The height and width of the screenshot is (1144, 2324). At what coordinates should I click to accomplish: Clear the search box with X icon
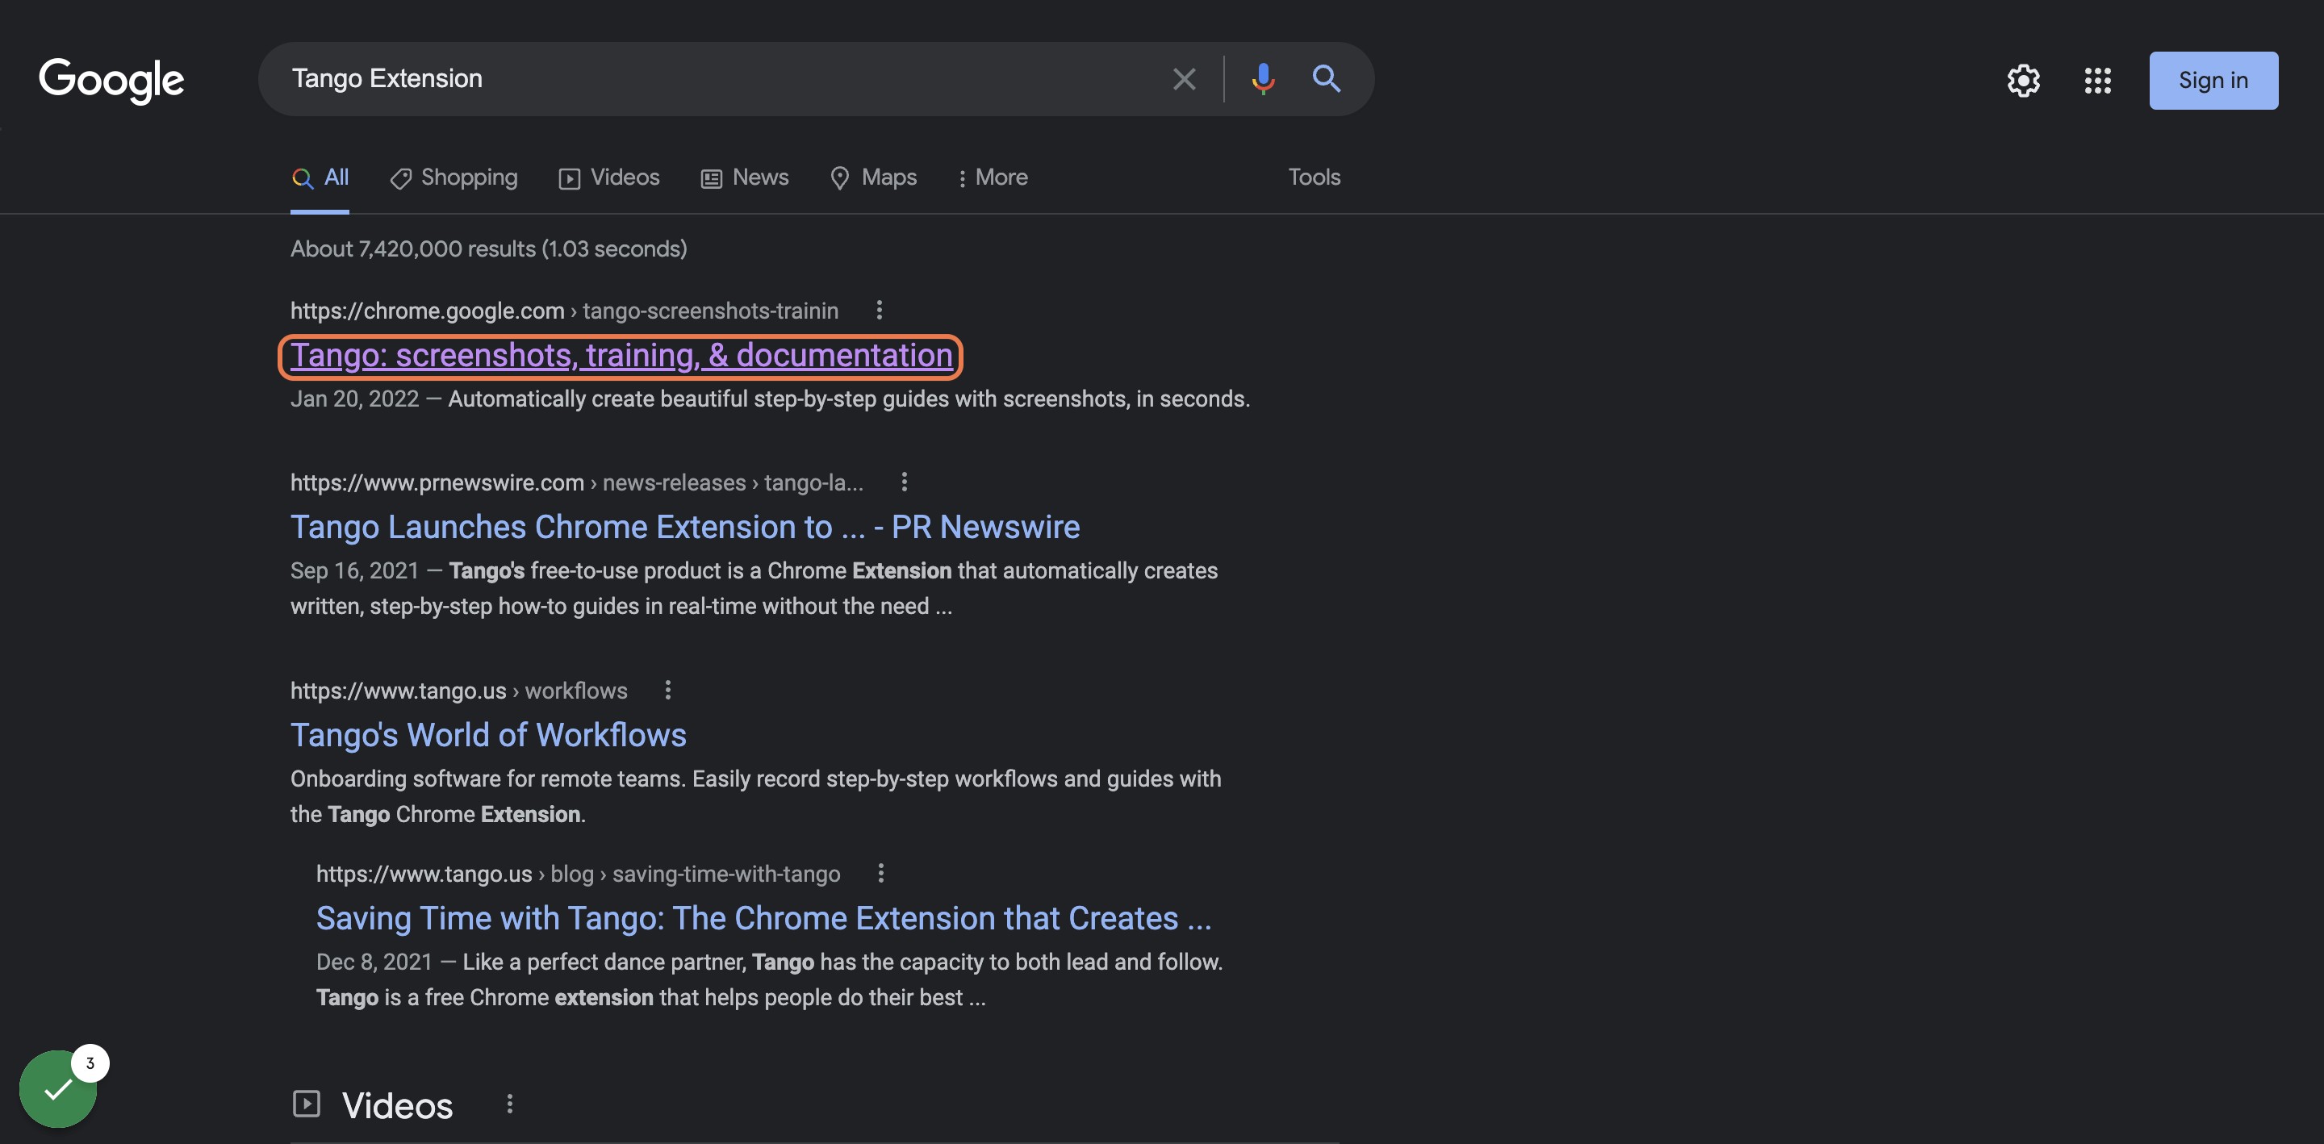1184,78
